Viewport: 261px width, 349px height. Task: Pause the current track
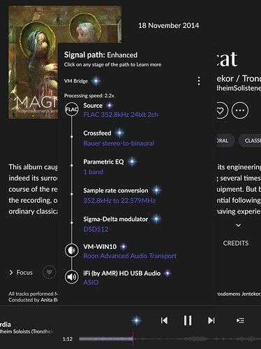coord(188,320)
